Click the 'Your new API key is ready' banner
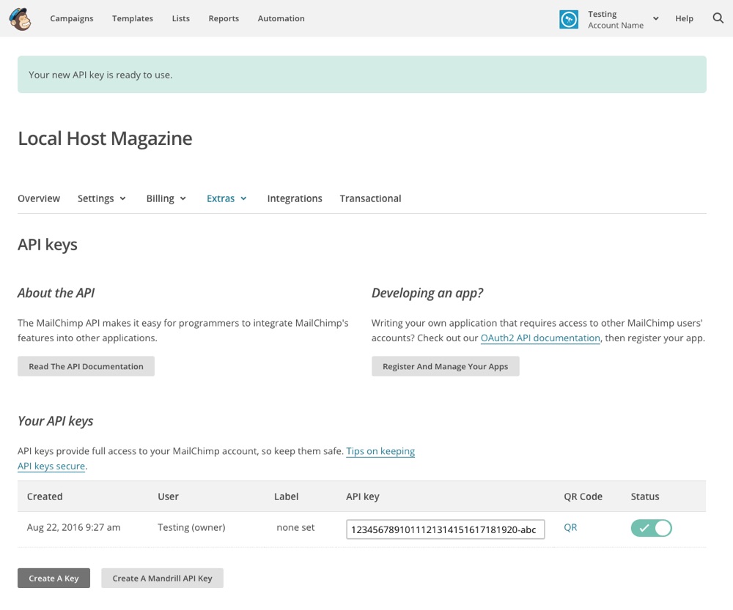The image size is (733, 610). [x=362, y=75]
